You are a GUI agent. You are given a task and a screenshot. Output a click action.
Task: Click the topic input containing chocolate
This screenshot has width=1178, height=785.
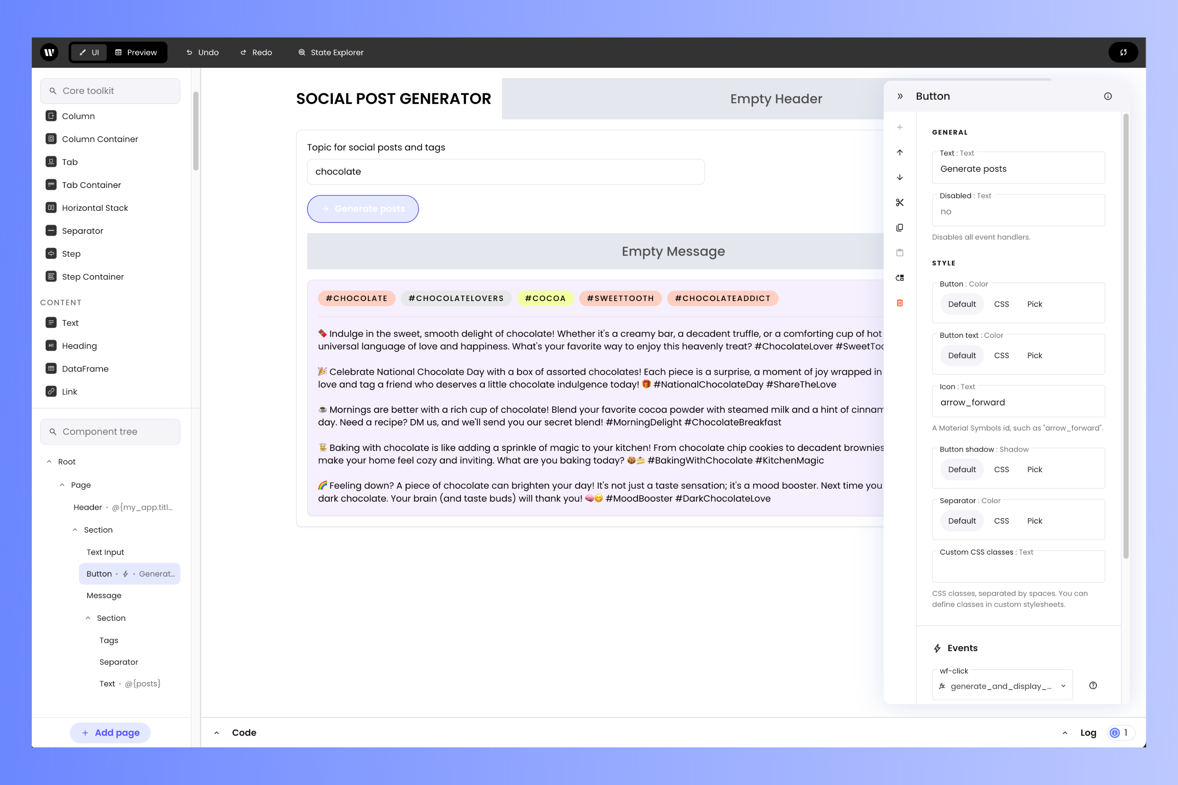coord(506,172)
